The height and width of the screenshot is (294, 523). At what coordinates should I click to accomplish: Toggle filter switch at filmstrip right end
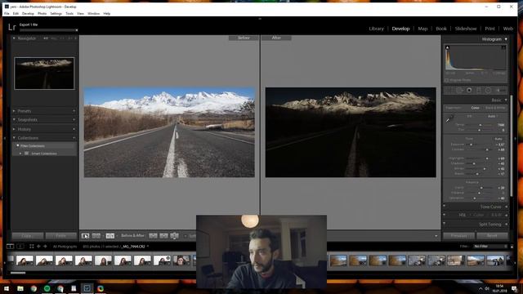(x=512, y=247)
